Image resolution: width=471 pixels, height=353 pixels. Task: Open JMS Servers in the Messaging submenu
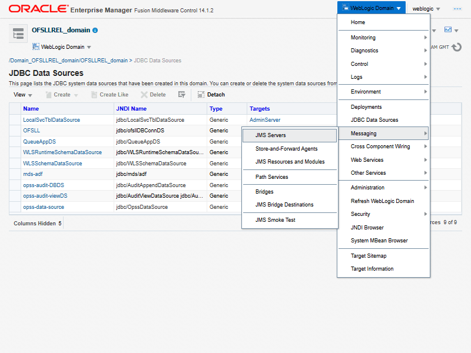[x=290, y=135]
